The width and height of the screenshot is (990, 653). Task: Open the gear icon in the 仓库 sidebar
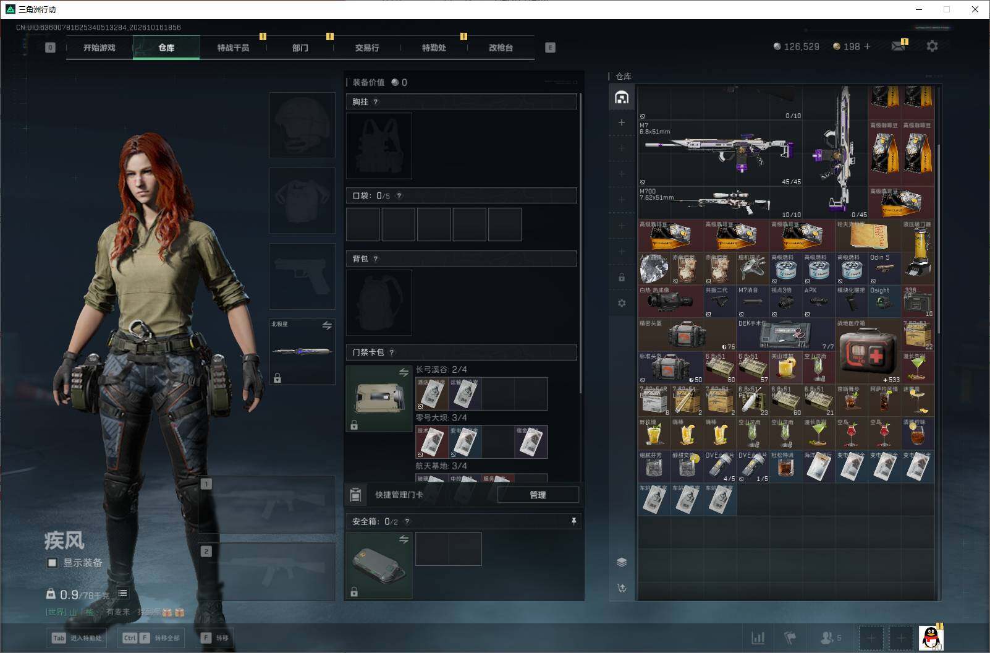pos(622,303)
